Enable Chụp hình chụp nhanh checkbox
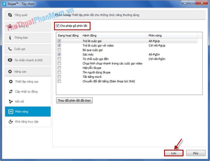Viewport: 210px width, 161px height. click(x=59, y=63)
